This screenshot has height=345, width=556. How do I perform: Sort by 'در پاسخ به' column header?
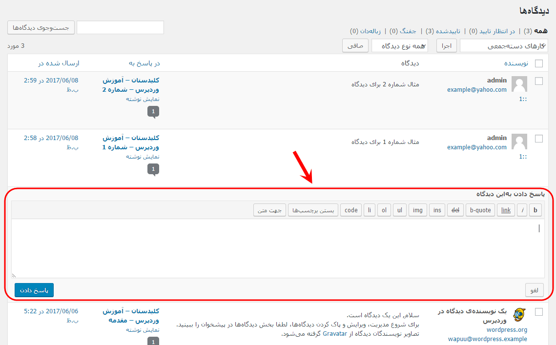pos(144,63)
